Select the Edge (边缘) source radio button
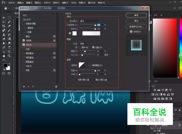 (x=93, y=47)
